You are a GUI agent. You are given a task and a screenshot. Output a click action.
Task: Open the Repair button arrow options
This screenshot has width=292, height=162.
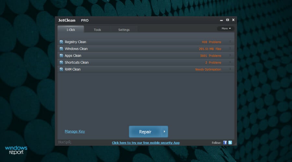pos(164,132)
